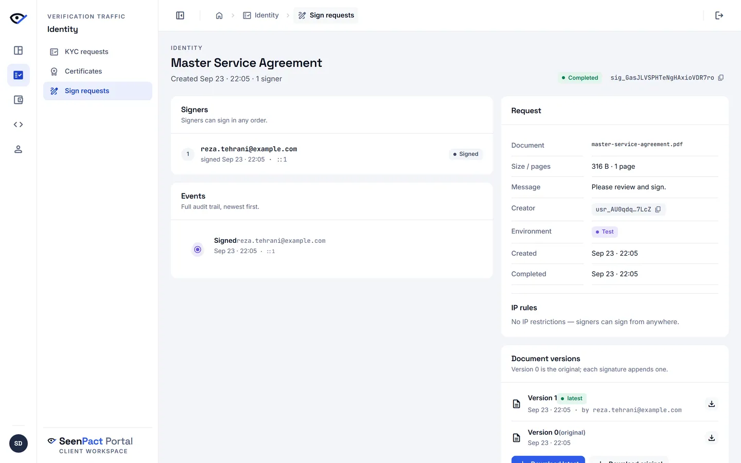The width and height of the screenshot is (741, 463).
Task: Click the latest version badge
Action: 572,398
